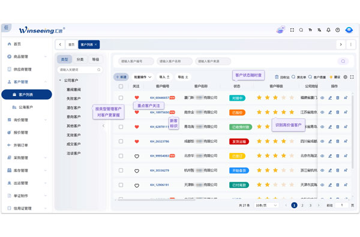The width and height of the screenshot is (360, 237).
Task: Open the header search magnifier icon
Action: [301, 30]
